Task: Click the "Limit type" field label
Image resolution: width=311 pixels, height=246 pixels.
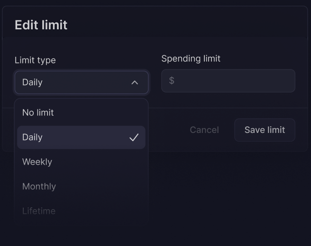Action: pyautogui.click(x=35, y=60)
